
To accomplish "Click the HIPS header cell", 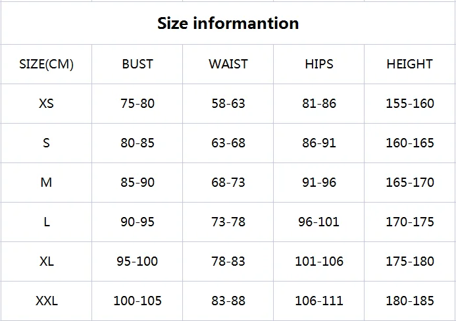I will (319, 64).
